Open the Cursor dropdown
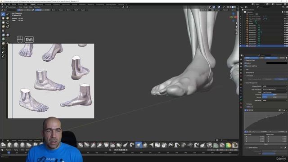The image size is (288, 162). pyautogui.click(x=84, y=10)
